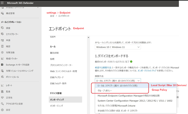Collapse the partially hidden top navigation chevron
188x114 pixels.
tap(38, 7)
